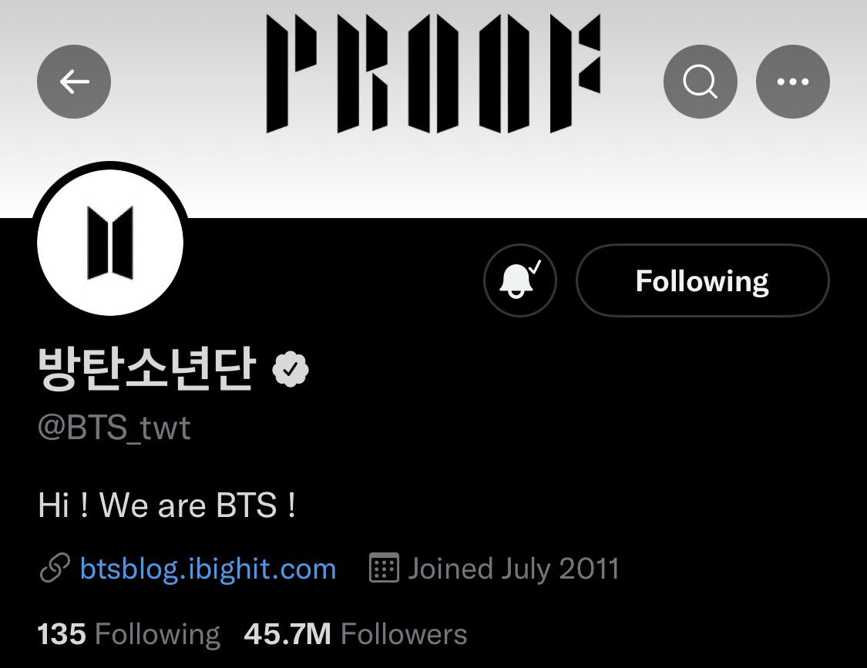This screenshot has height=668, width=867.
Task: Click the calendar icon next to Joined July 2011
Action: coord(384,567)
